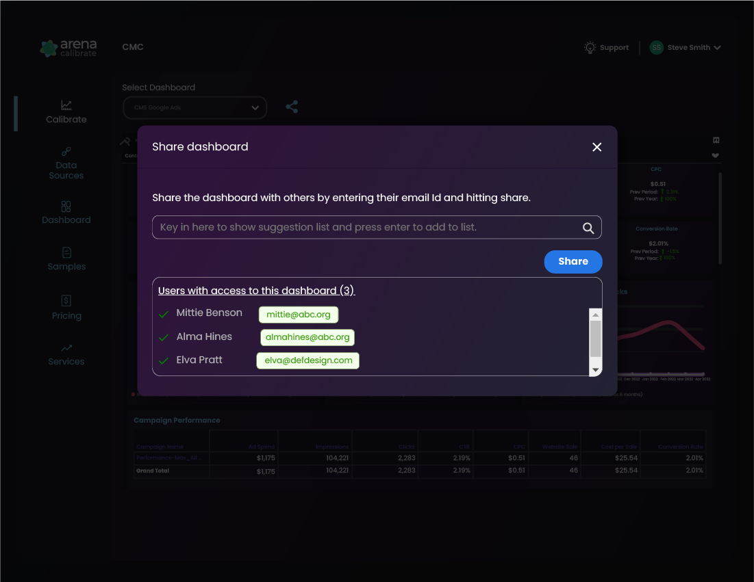The height and width of the screenshot is (582, 754).
Task: Click the Mittie Benson name
Action: (209, 313)
